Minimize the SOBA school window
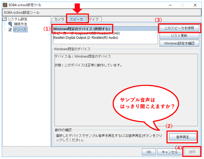204x159 pixels. tap(170, 5)
